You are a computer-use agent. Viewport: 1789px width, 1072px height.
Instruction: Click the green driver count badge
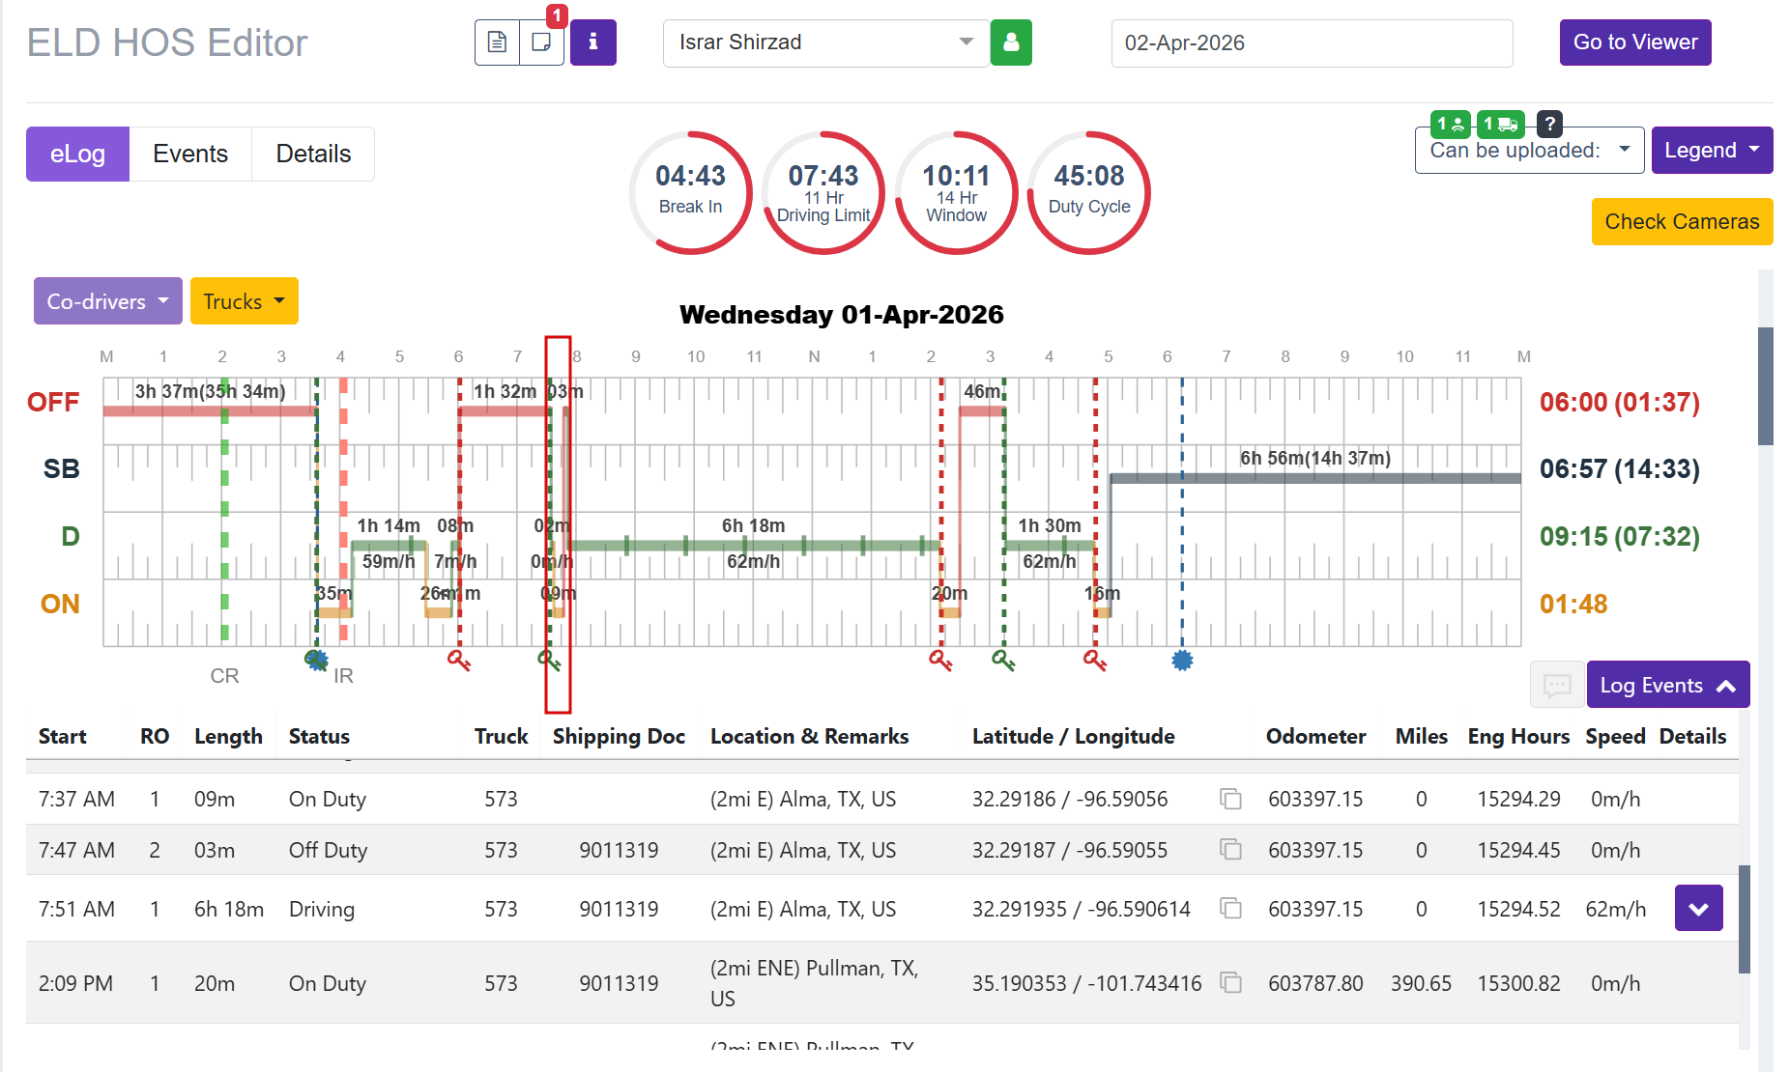1450,124
